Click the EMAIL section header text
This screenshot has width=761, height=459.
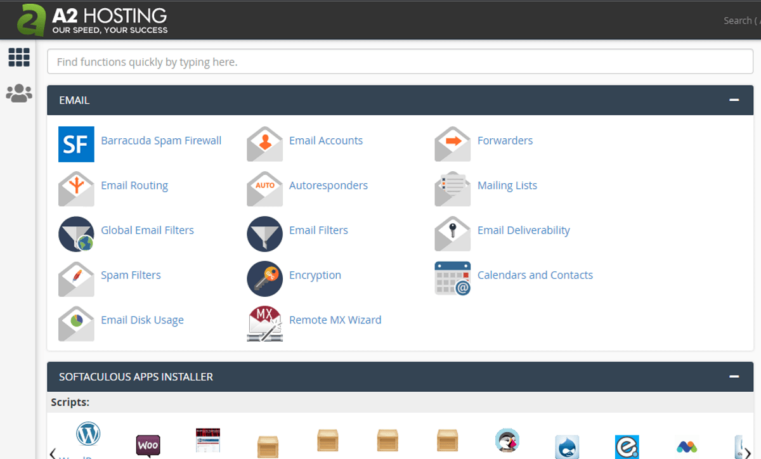click(74, 100)
